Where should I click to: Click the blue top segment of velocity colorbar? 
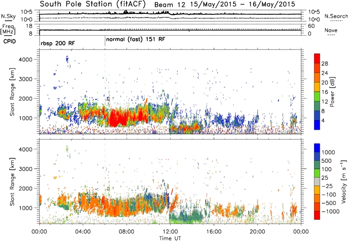point(317,148)
